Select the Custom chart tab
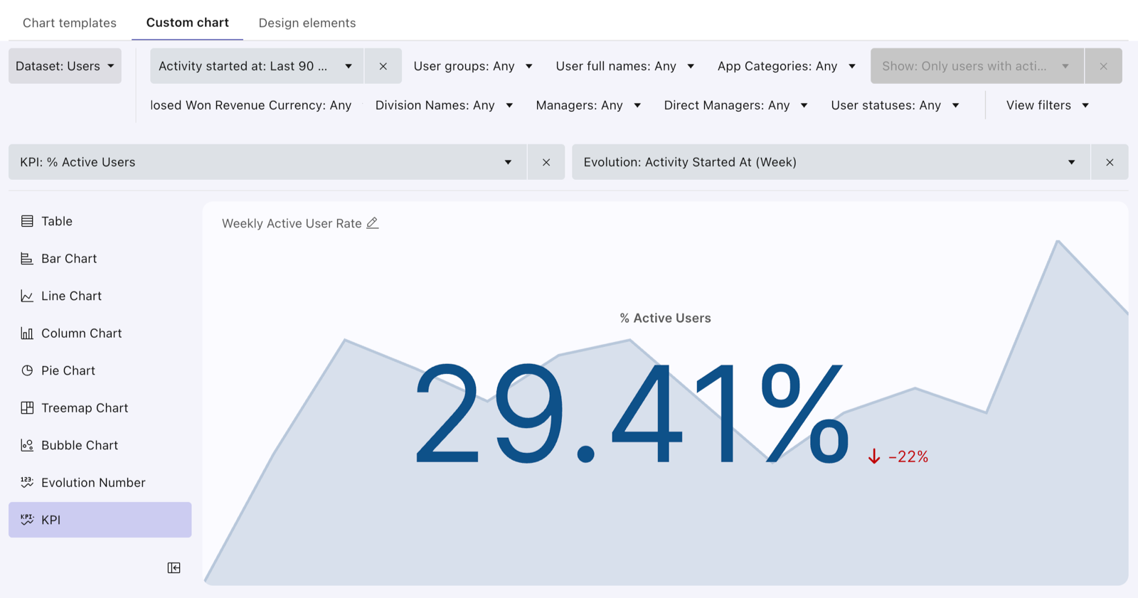The width and height of the screenshot is (1138, 598). tap(188, 23)
